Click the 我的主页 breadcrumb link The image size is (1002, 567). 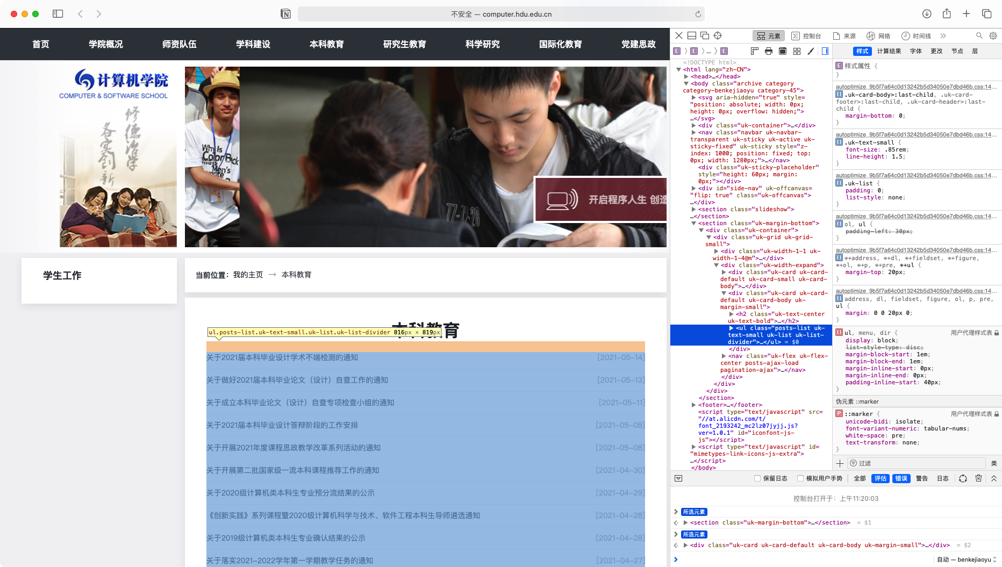248,275
